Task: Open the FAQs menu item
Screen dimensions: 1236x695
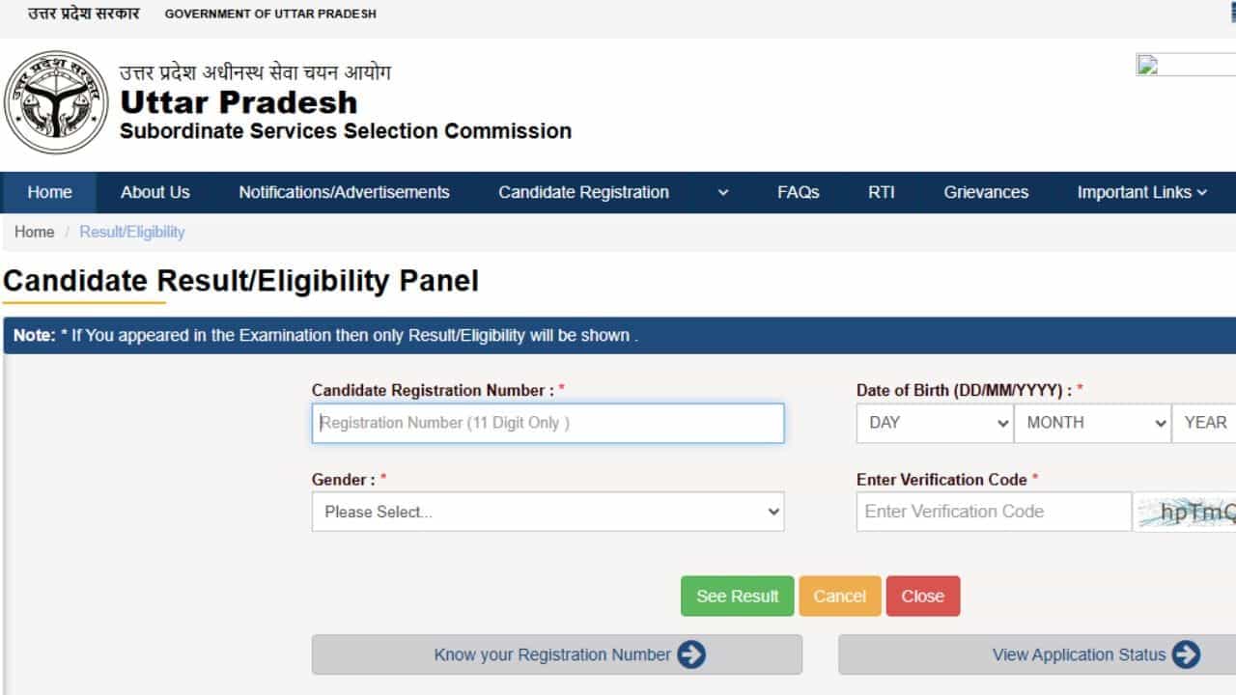Action: pyautogui.click(x=798, y=192)
